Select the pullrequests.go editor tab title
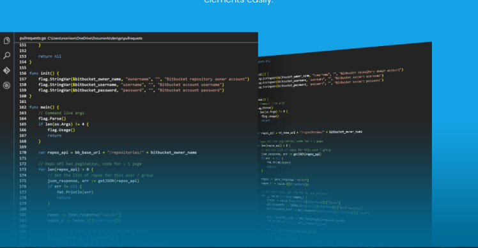 click(33, 38)
